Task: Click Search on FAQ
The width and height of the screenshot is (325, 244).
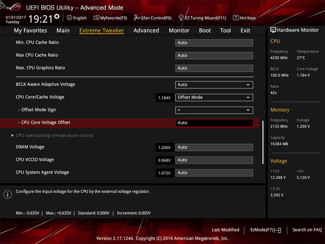Action: [307, 230]
